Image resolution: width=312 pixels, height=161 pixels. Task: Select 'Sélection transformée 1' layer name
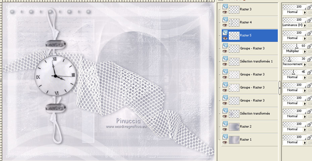256,61
